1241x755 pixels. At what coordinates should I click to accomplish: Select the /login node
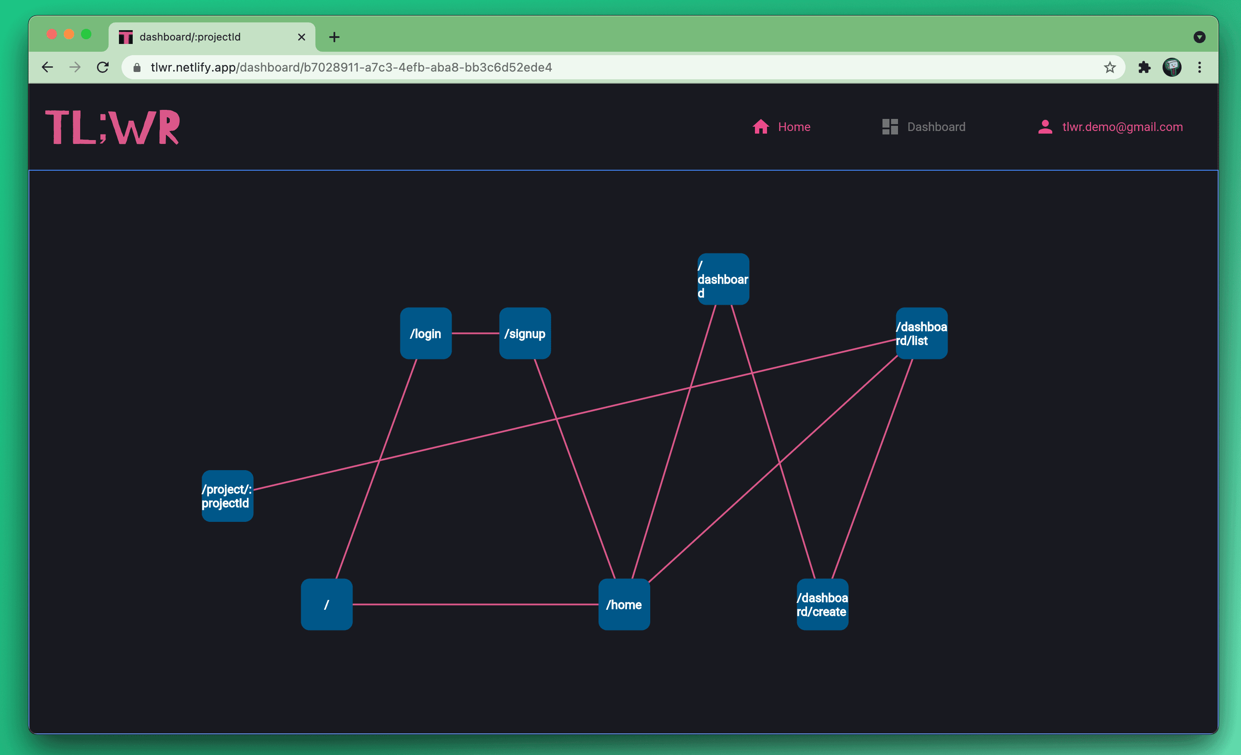[426, 334]
